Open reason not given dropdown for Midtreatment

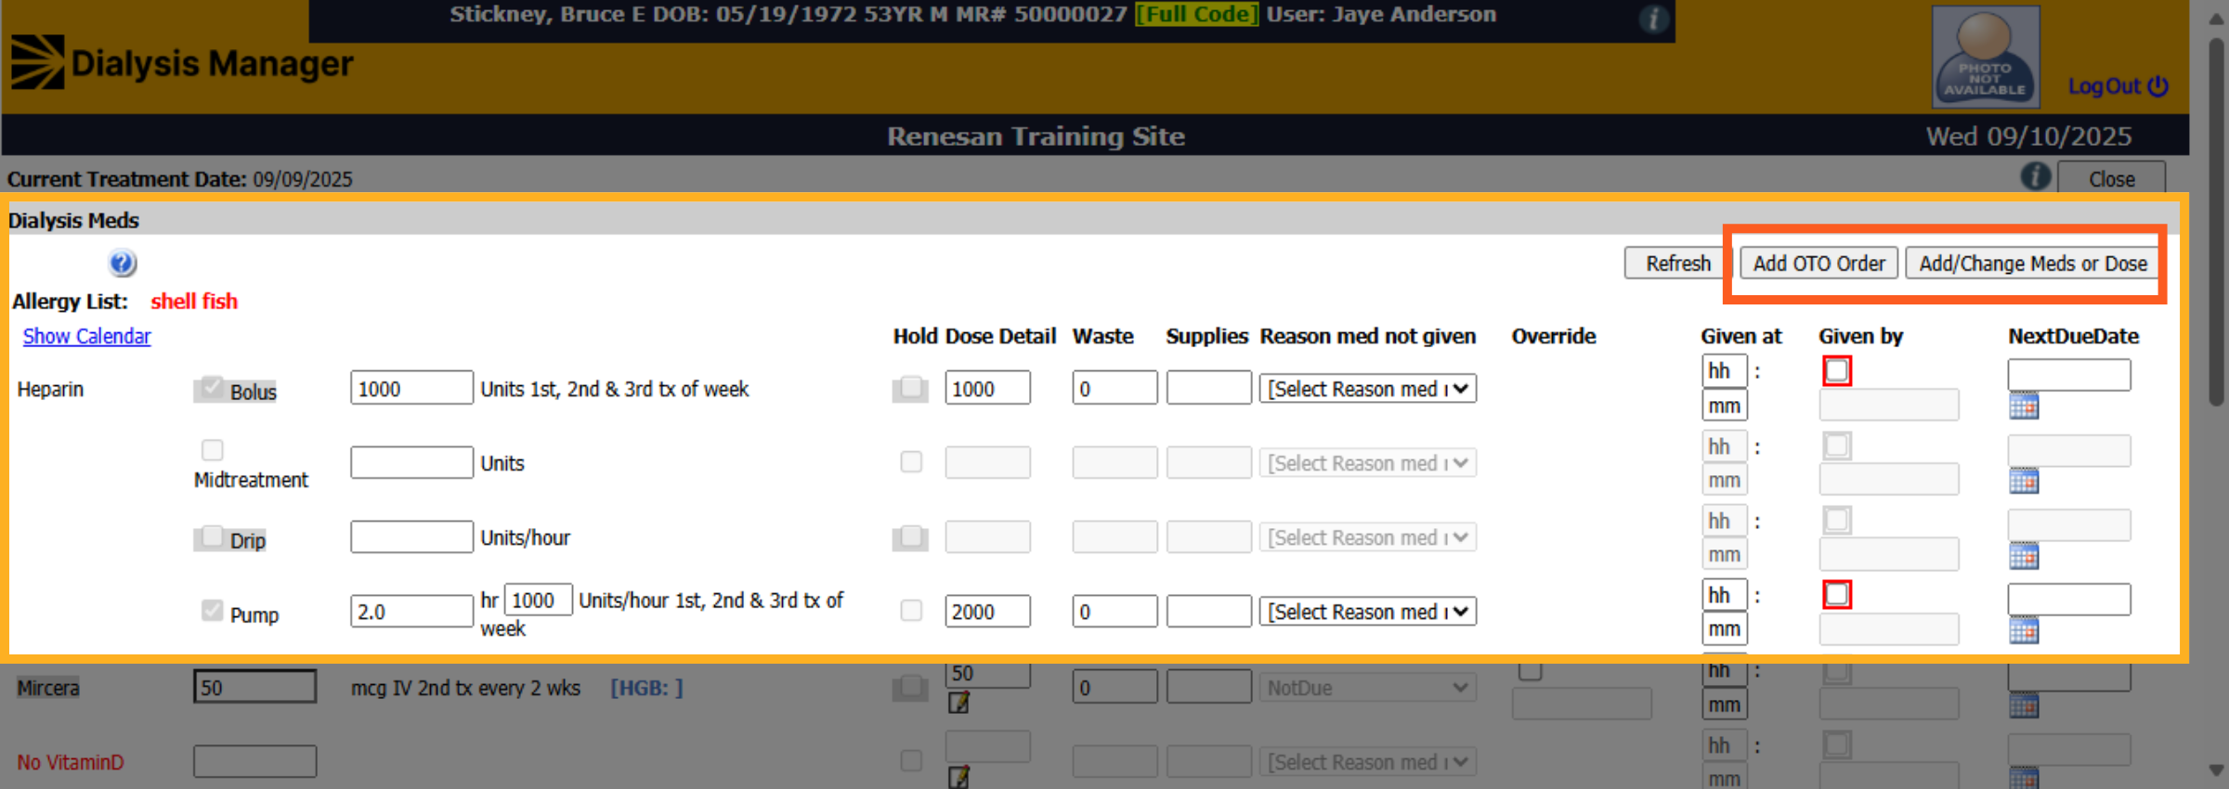1368,463
